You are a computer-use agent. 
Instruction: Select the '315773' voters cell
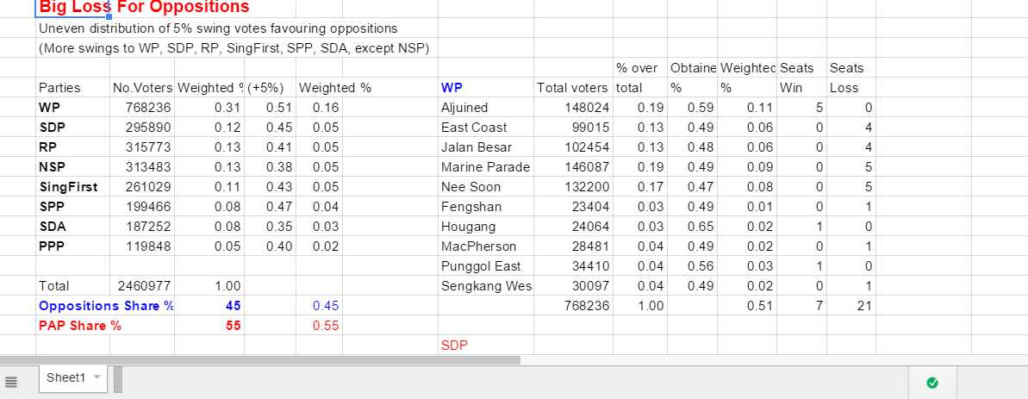(x=142, y=147)
